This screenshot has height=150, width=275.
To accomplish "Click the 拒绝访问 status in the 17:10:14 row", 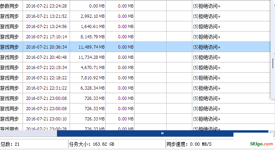I will tap(207, 37).
